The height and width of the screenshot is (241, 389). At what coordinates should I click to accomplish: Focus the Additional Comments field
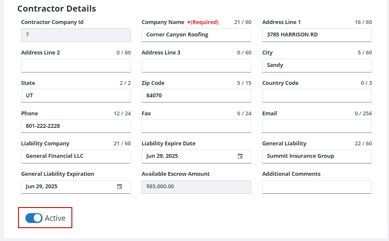click(x=317, y=187)
